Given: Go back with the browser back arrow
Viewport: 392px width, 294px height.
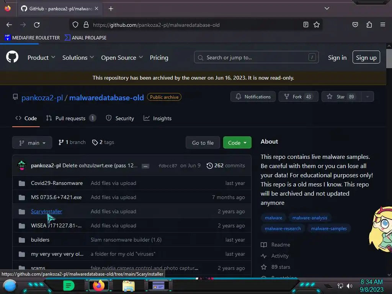Looking at the screenshot, I should point(9,25).
